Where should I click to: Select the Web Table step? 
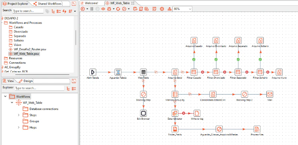[143, 72]
